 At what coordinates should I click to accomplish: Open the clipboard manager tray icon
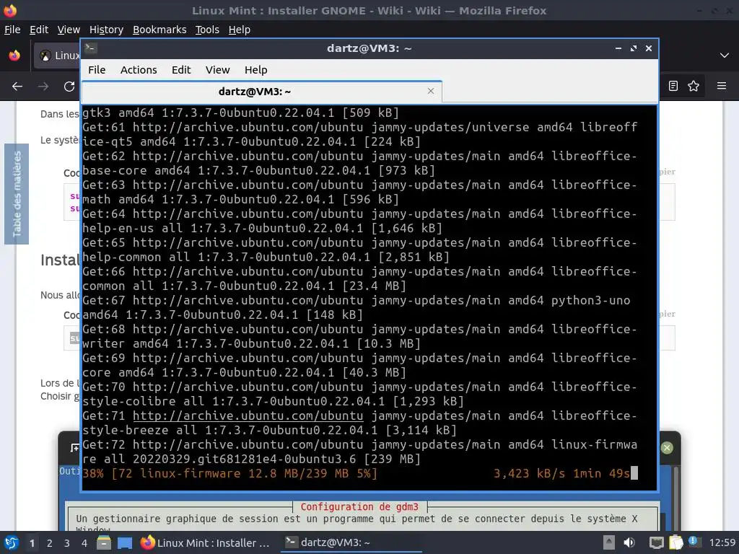coord(675,542)
